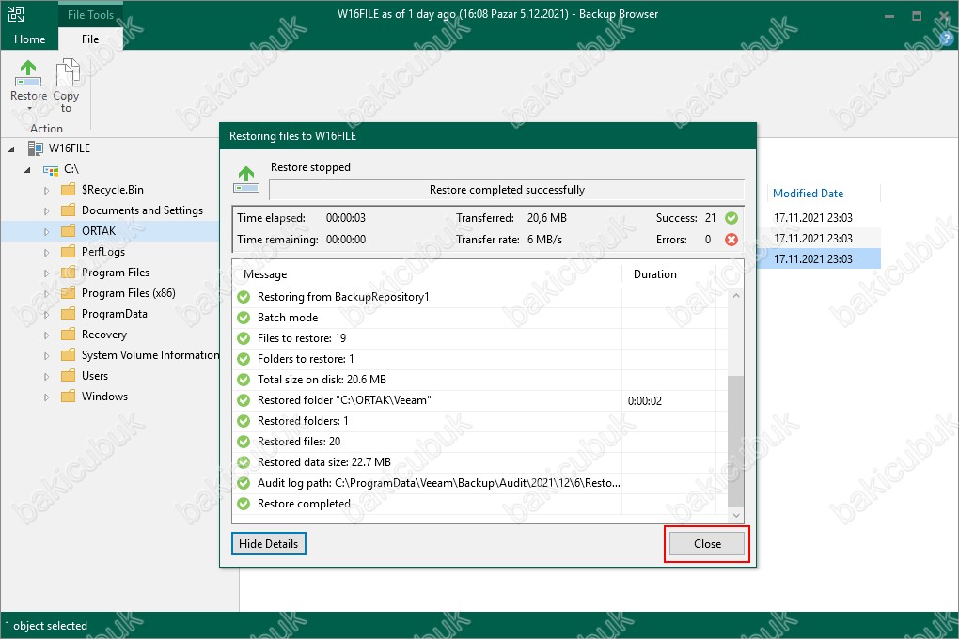Open the help question mark icon
Viewport: 959px width, 639px height.
[947, 39]
